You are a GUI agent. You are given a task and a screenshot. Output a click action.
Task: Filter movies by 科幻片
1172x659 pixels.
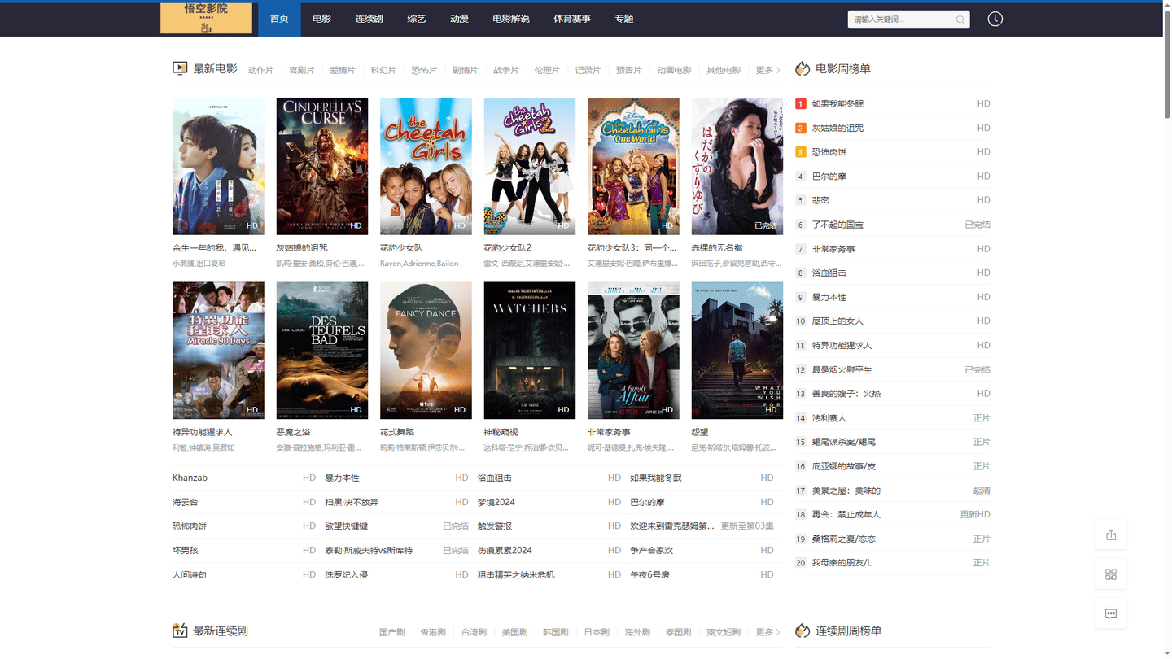[383, 70]
